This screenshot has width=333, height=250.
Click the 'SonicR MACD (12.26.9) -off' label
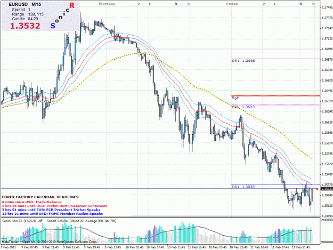coord(22,221)
